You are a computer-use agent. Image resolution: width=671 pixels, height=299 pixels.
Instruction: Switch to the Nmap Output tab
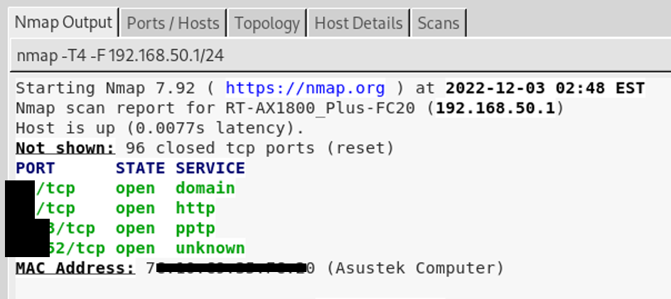(x=63, y=23)
